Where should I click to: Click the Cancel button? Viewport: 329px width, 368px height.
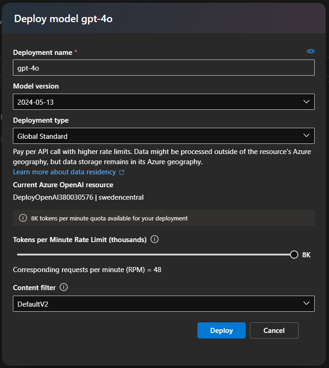[x=274, y=330]
